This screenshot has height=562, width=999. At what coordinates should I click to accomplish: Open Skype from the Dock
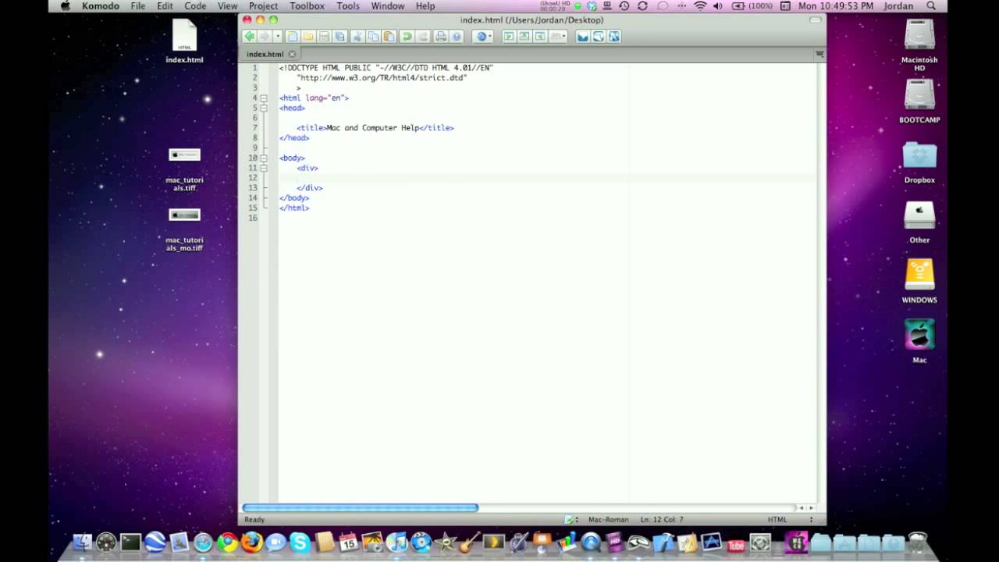coord(300,542)
